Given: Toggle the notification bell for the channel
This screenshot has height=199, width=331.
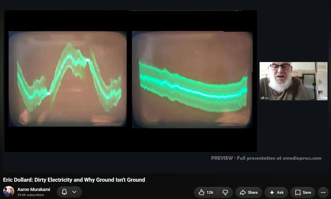Looking at the screenshot, I should [x=64, y=192].
